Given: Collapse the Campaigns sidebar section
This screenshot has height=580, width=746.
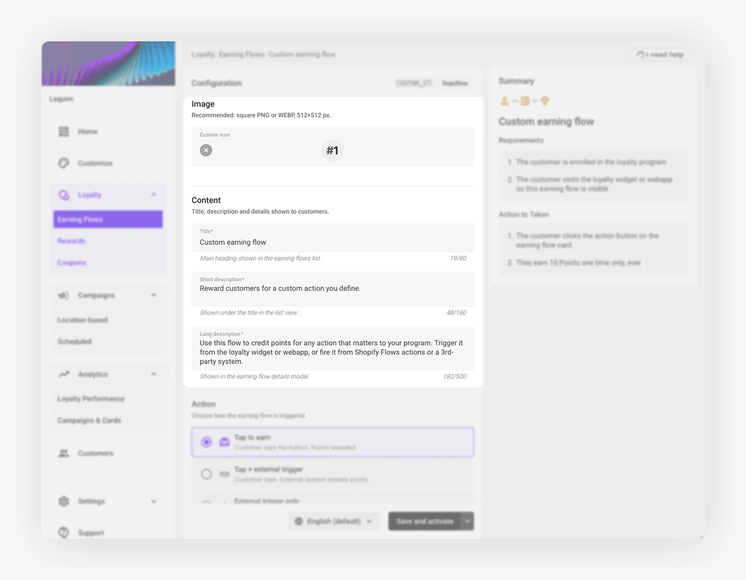Looking at the screenshot, I should [x=154, y=295].
